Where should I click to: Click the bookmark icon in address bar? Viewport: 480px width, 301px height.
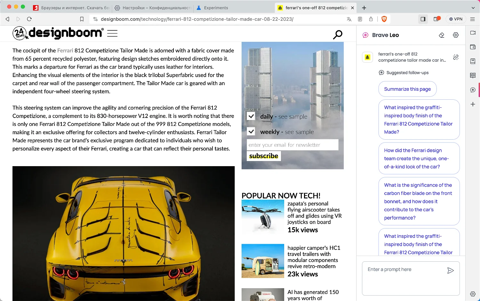(82, 19)
